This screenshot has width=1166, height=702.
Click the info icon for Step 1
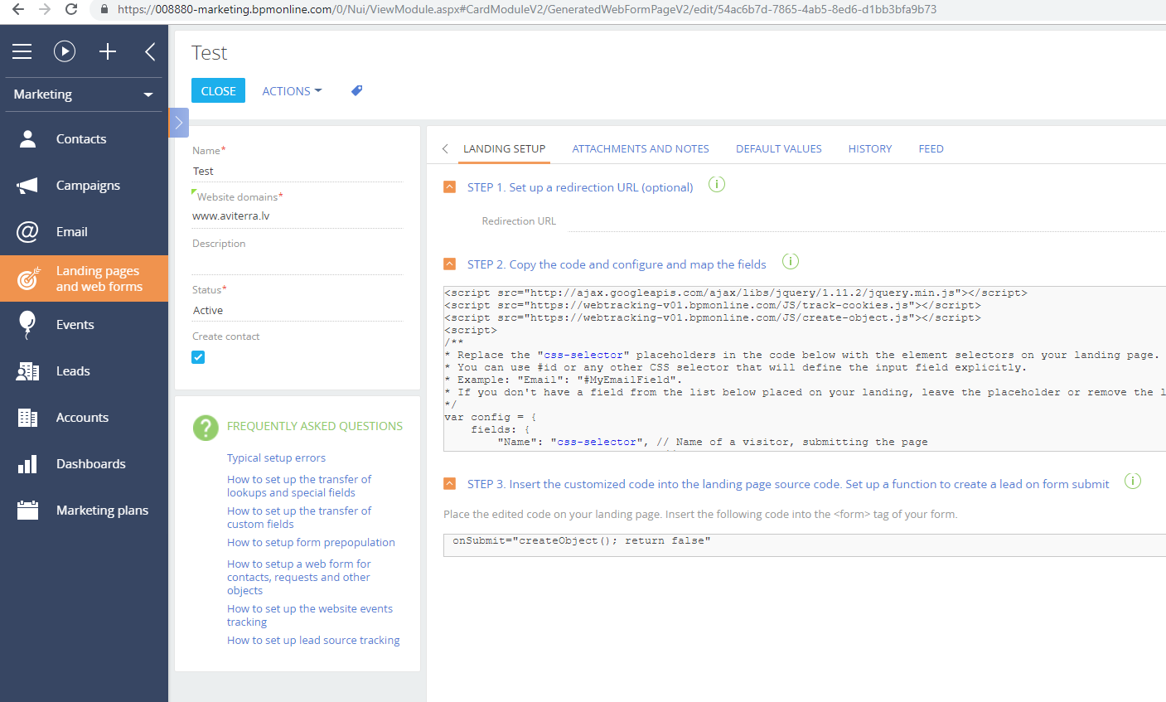[x=717, y=184]
